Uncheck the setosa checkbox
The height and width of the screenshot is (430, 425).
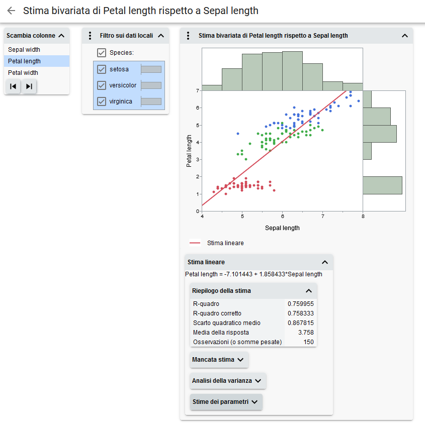click(x=102, y=69)
